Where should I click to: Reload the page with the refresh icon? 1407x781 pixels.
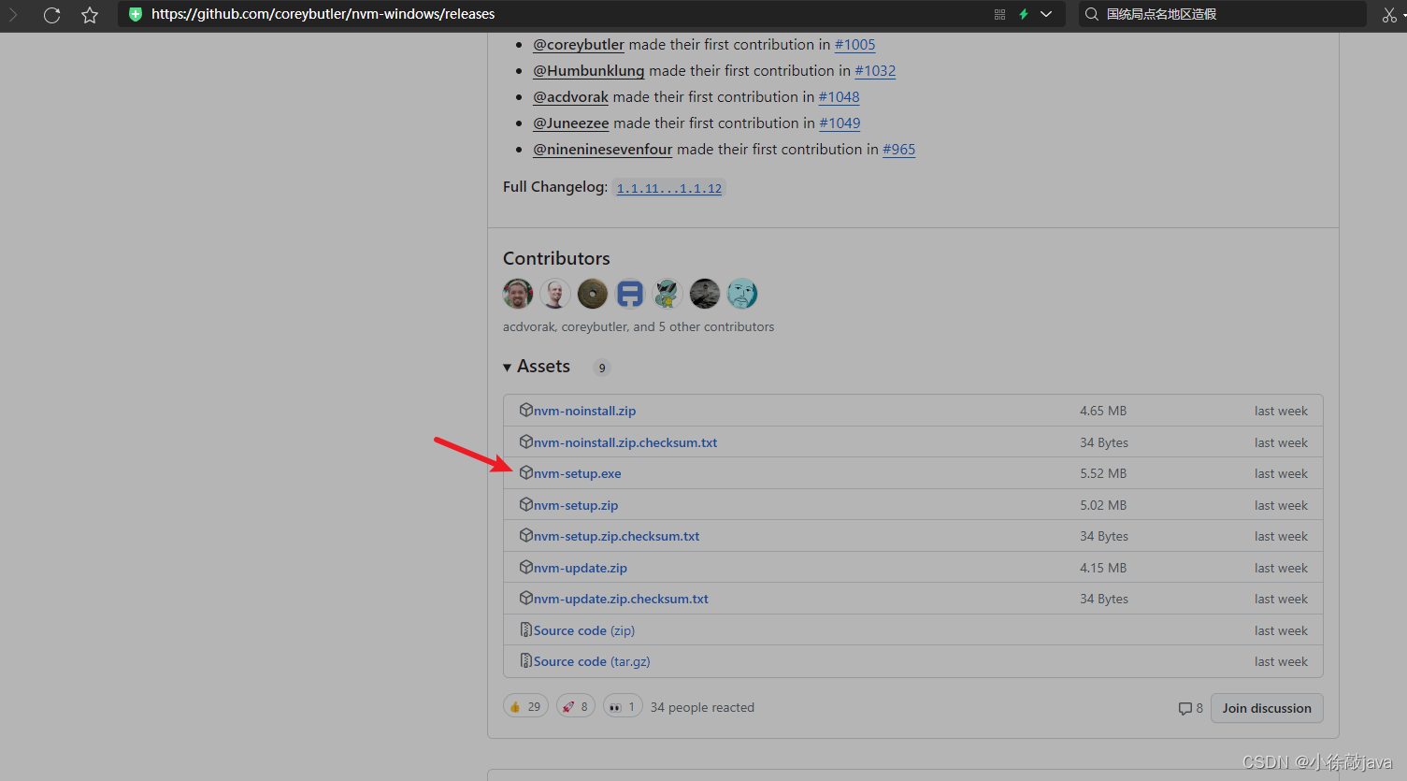[51, 15]
